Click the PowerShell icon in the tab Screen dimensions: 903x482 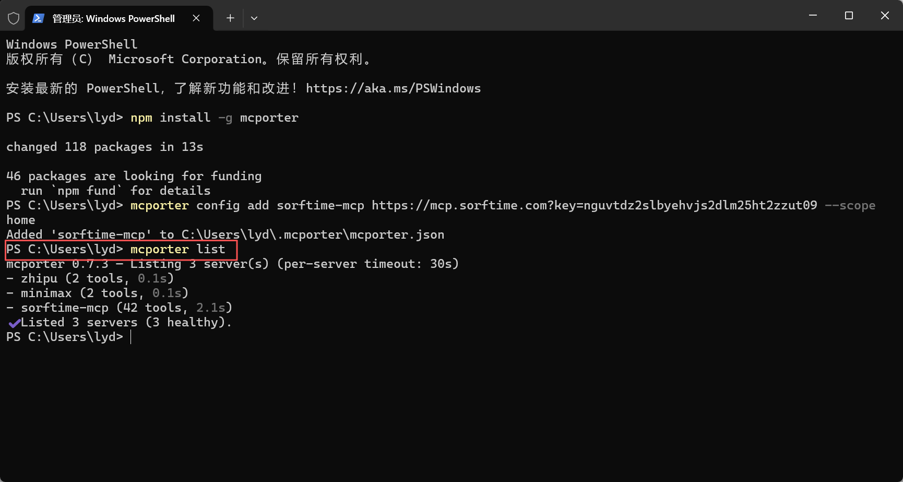(x=38, y=18)
